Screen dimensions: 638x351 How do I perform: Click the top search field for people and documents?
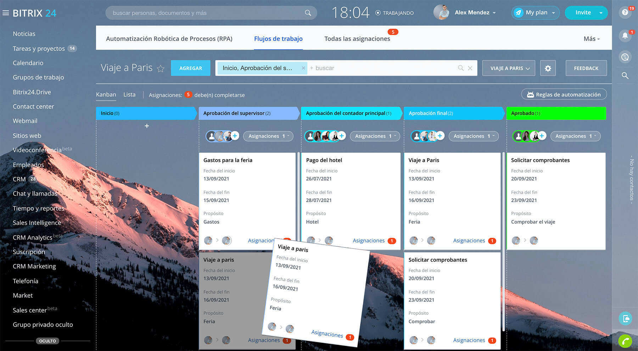pos(206,13)
